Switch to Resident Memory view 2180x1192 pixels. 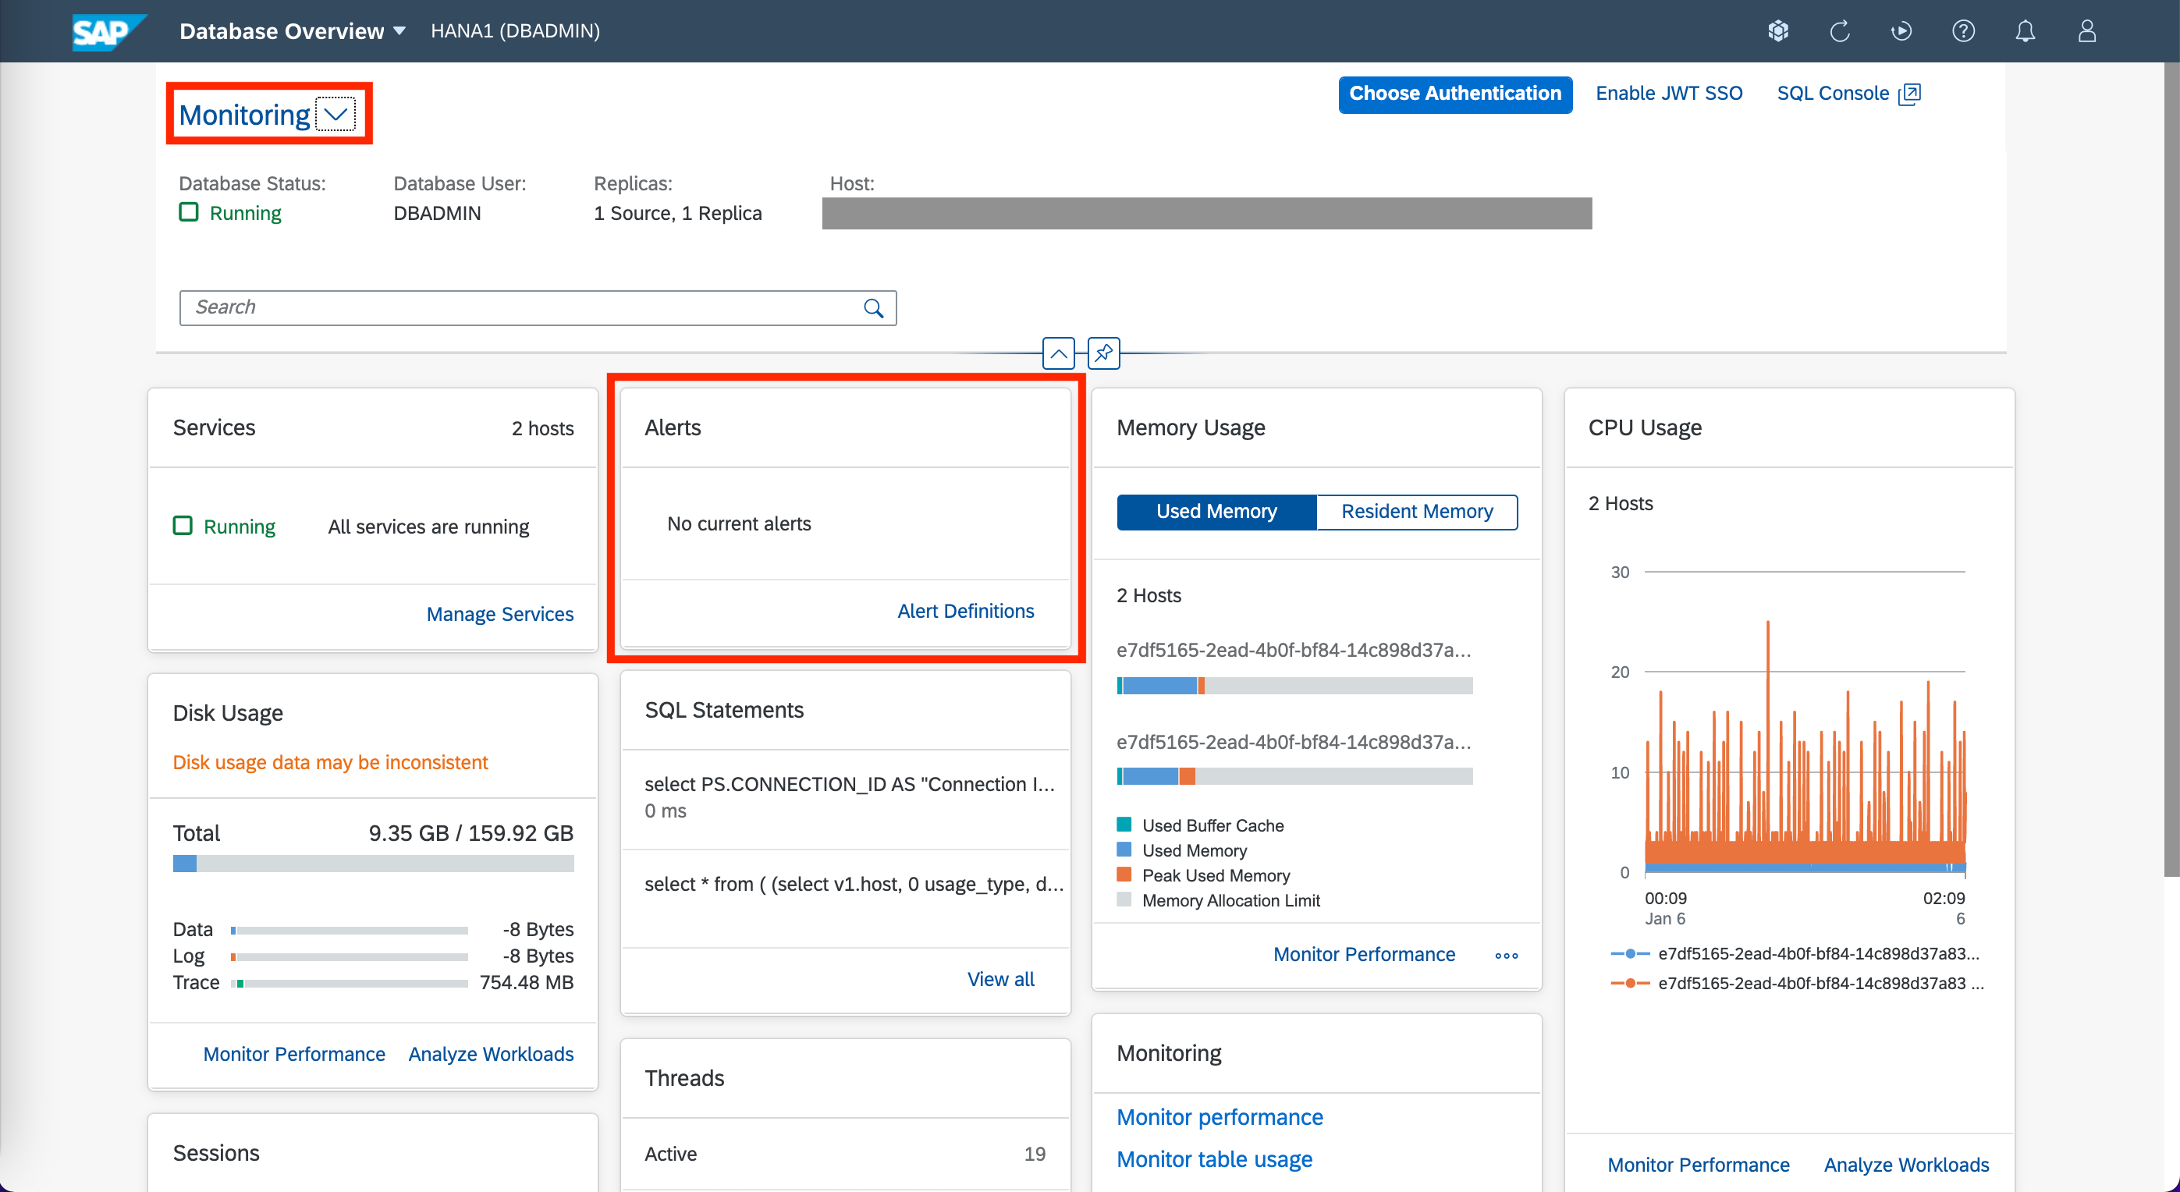1417,512
